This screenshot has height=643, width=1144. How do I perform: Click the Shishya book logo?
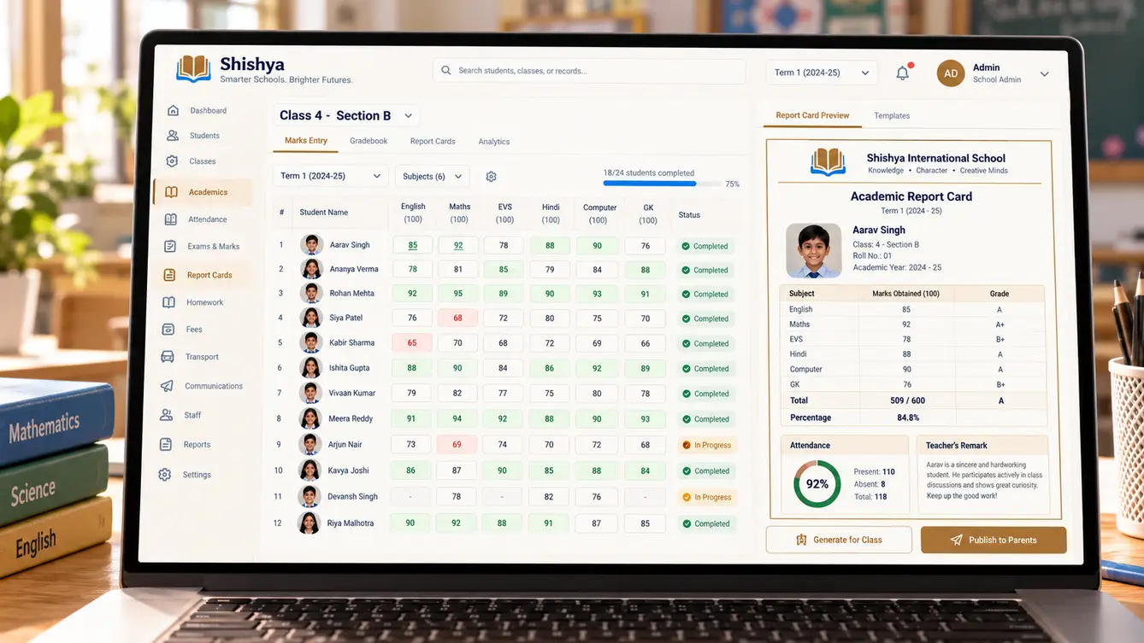[194, 68]
